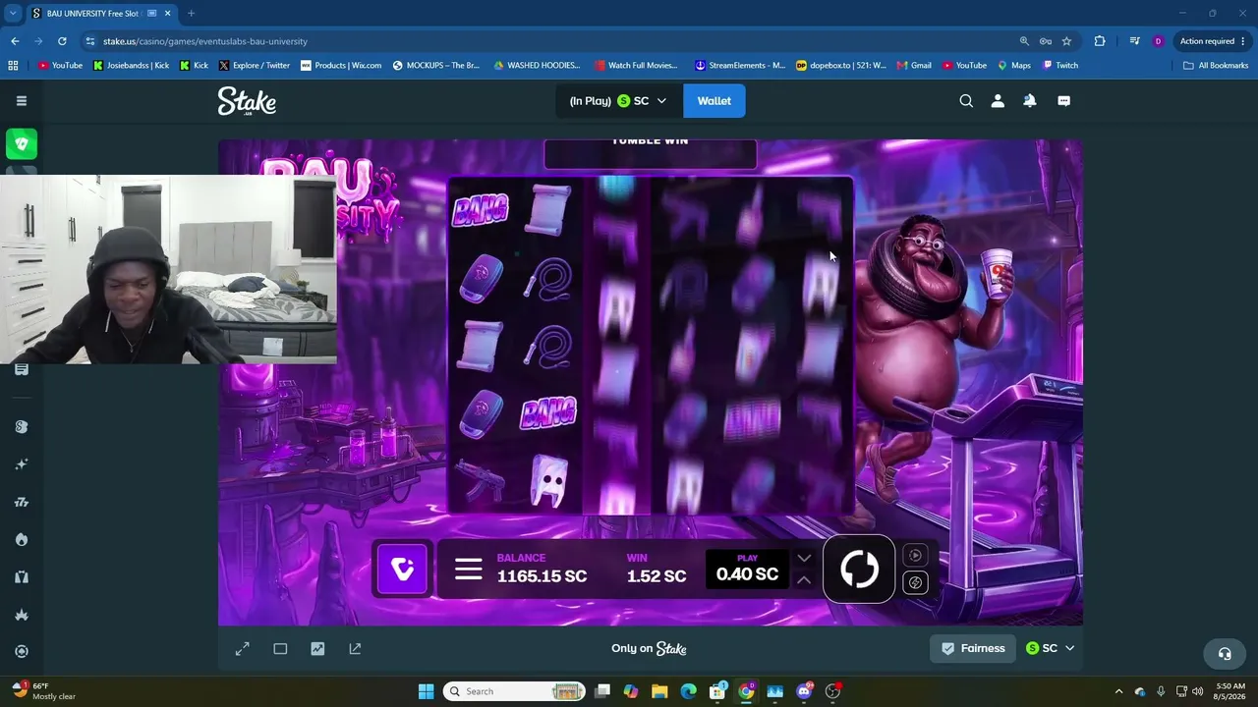Open the browser extensions menu

(1100, 41)
